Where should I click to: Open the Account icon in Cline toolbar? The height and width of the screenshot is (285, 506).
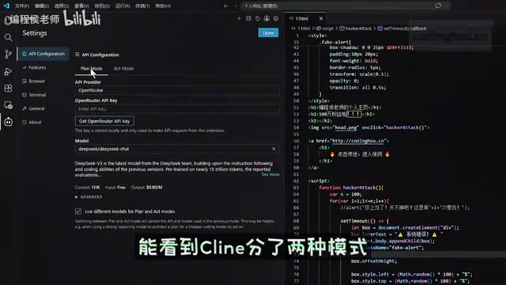point(266,18)
